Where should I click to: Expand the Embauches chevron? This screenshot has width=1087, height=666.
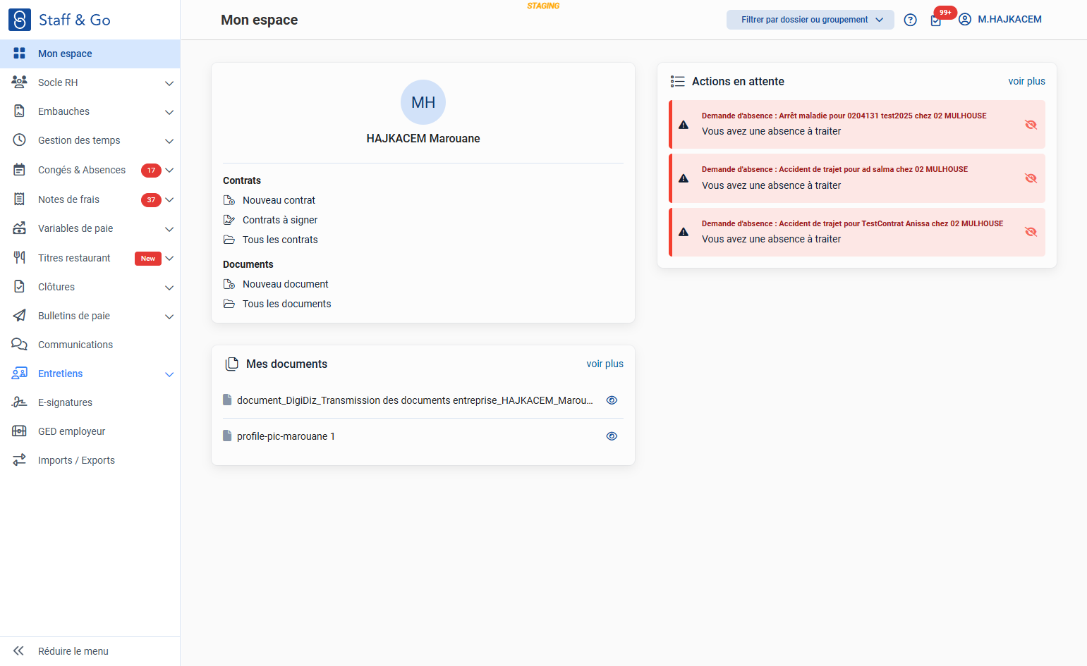pyautogui.click(x=169, y=112)
